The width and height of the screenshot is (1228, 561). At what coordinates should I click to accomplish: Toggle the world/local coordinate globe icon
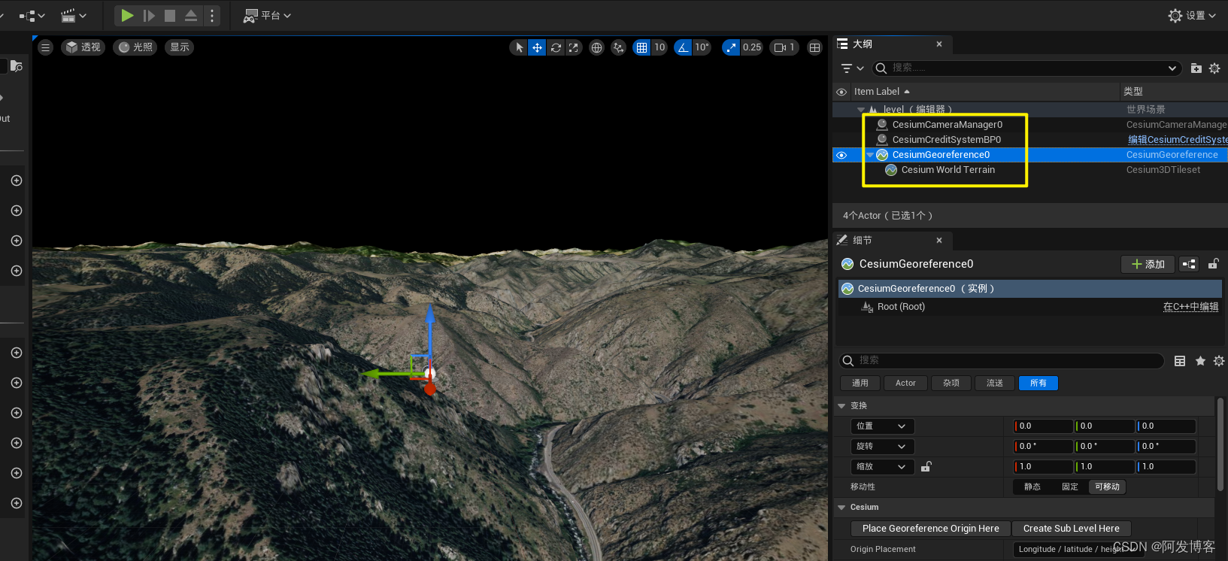pos(596,47)
